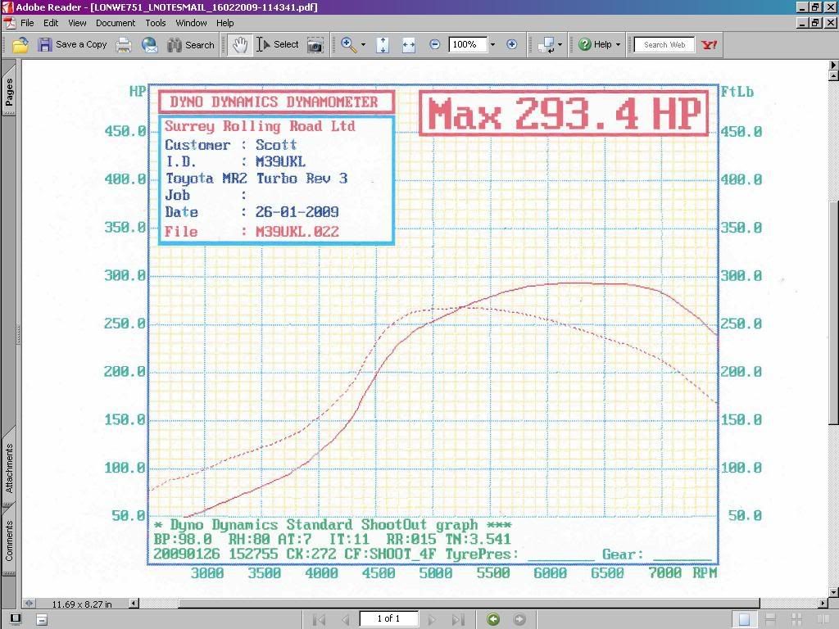Pick the Zoom In magnifier tool
This screenshot has height=629, width=839.
pyautogui.click(x=349, y=45)
